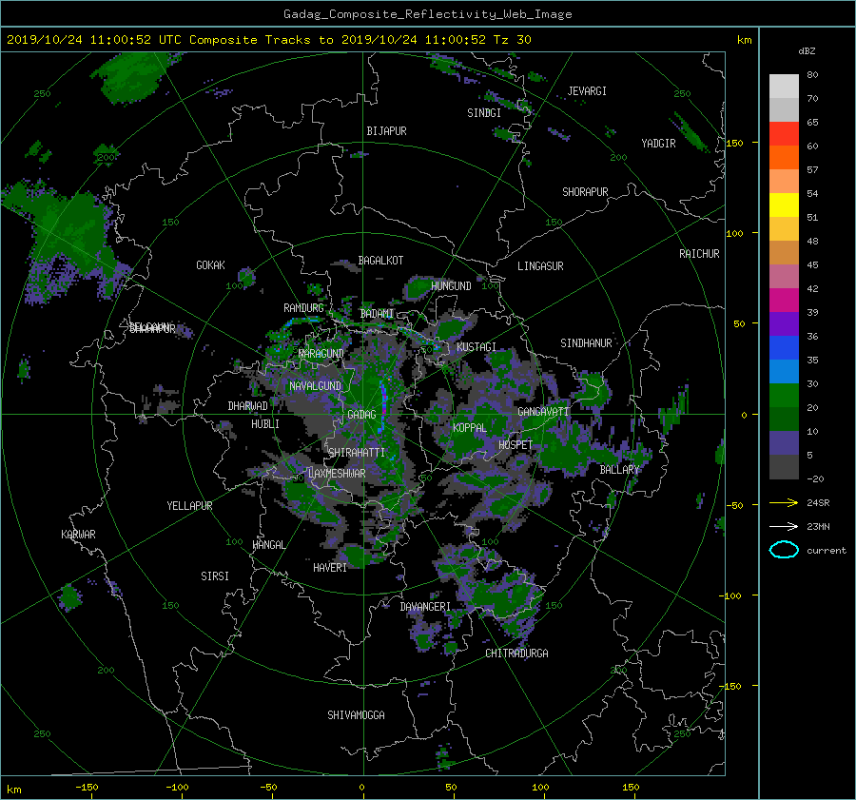Viewport: 856px width, 800px height.
Task: Click the KARWAR city label
Action: (78, 534)
